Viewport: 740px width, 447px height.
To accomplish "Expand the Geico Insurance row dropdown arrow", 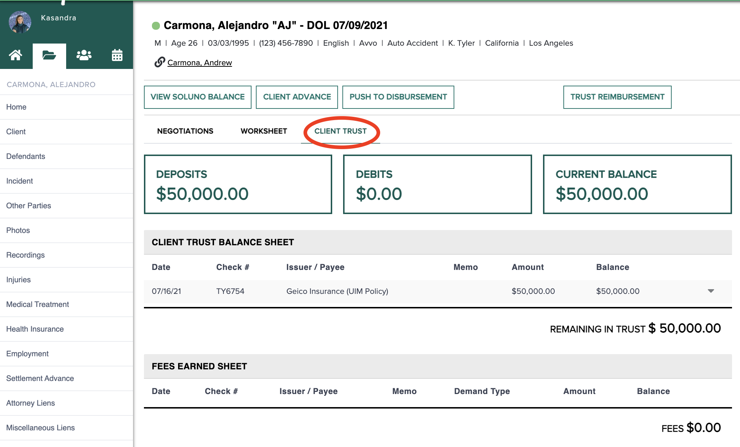I will point(711,291).
